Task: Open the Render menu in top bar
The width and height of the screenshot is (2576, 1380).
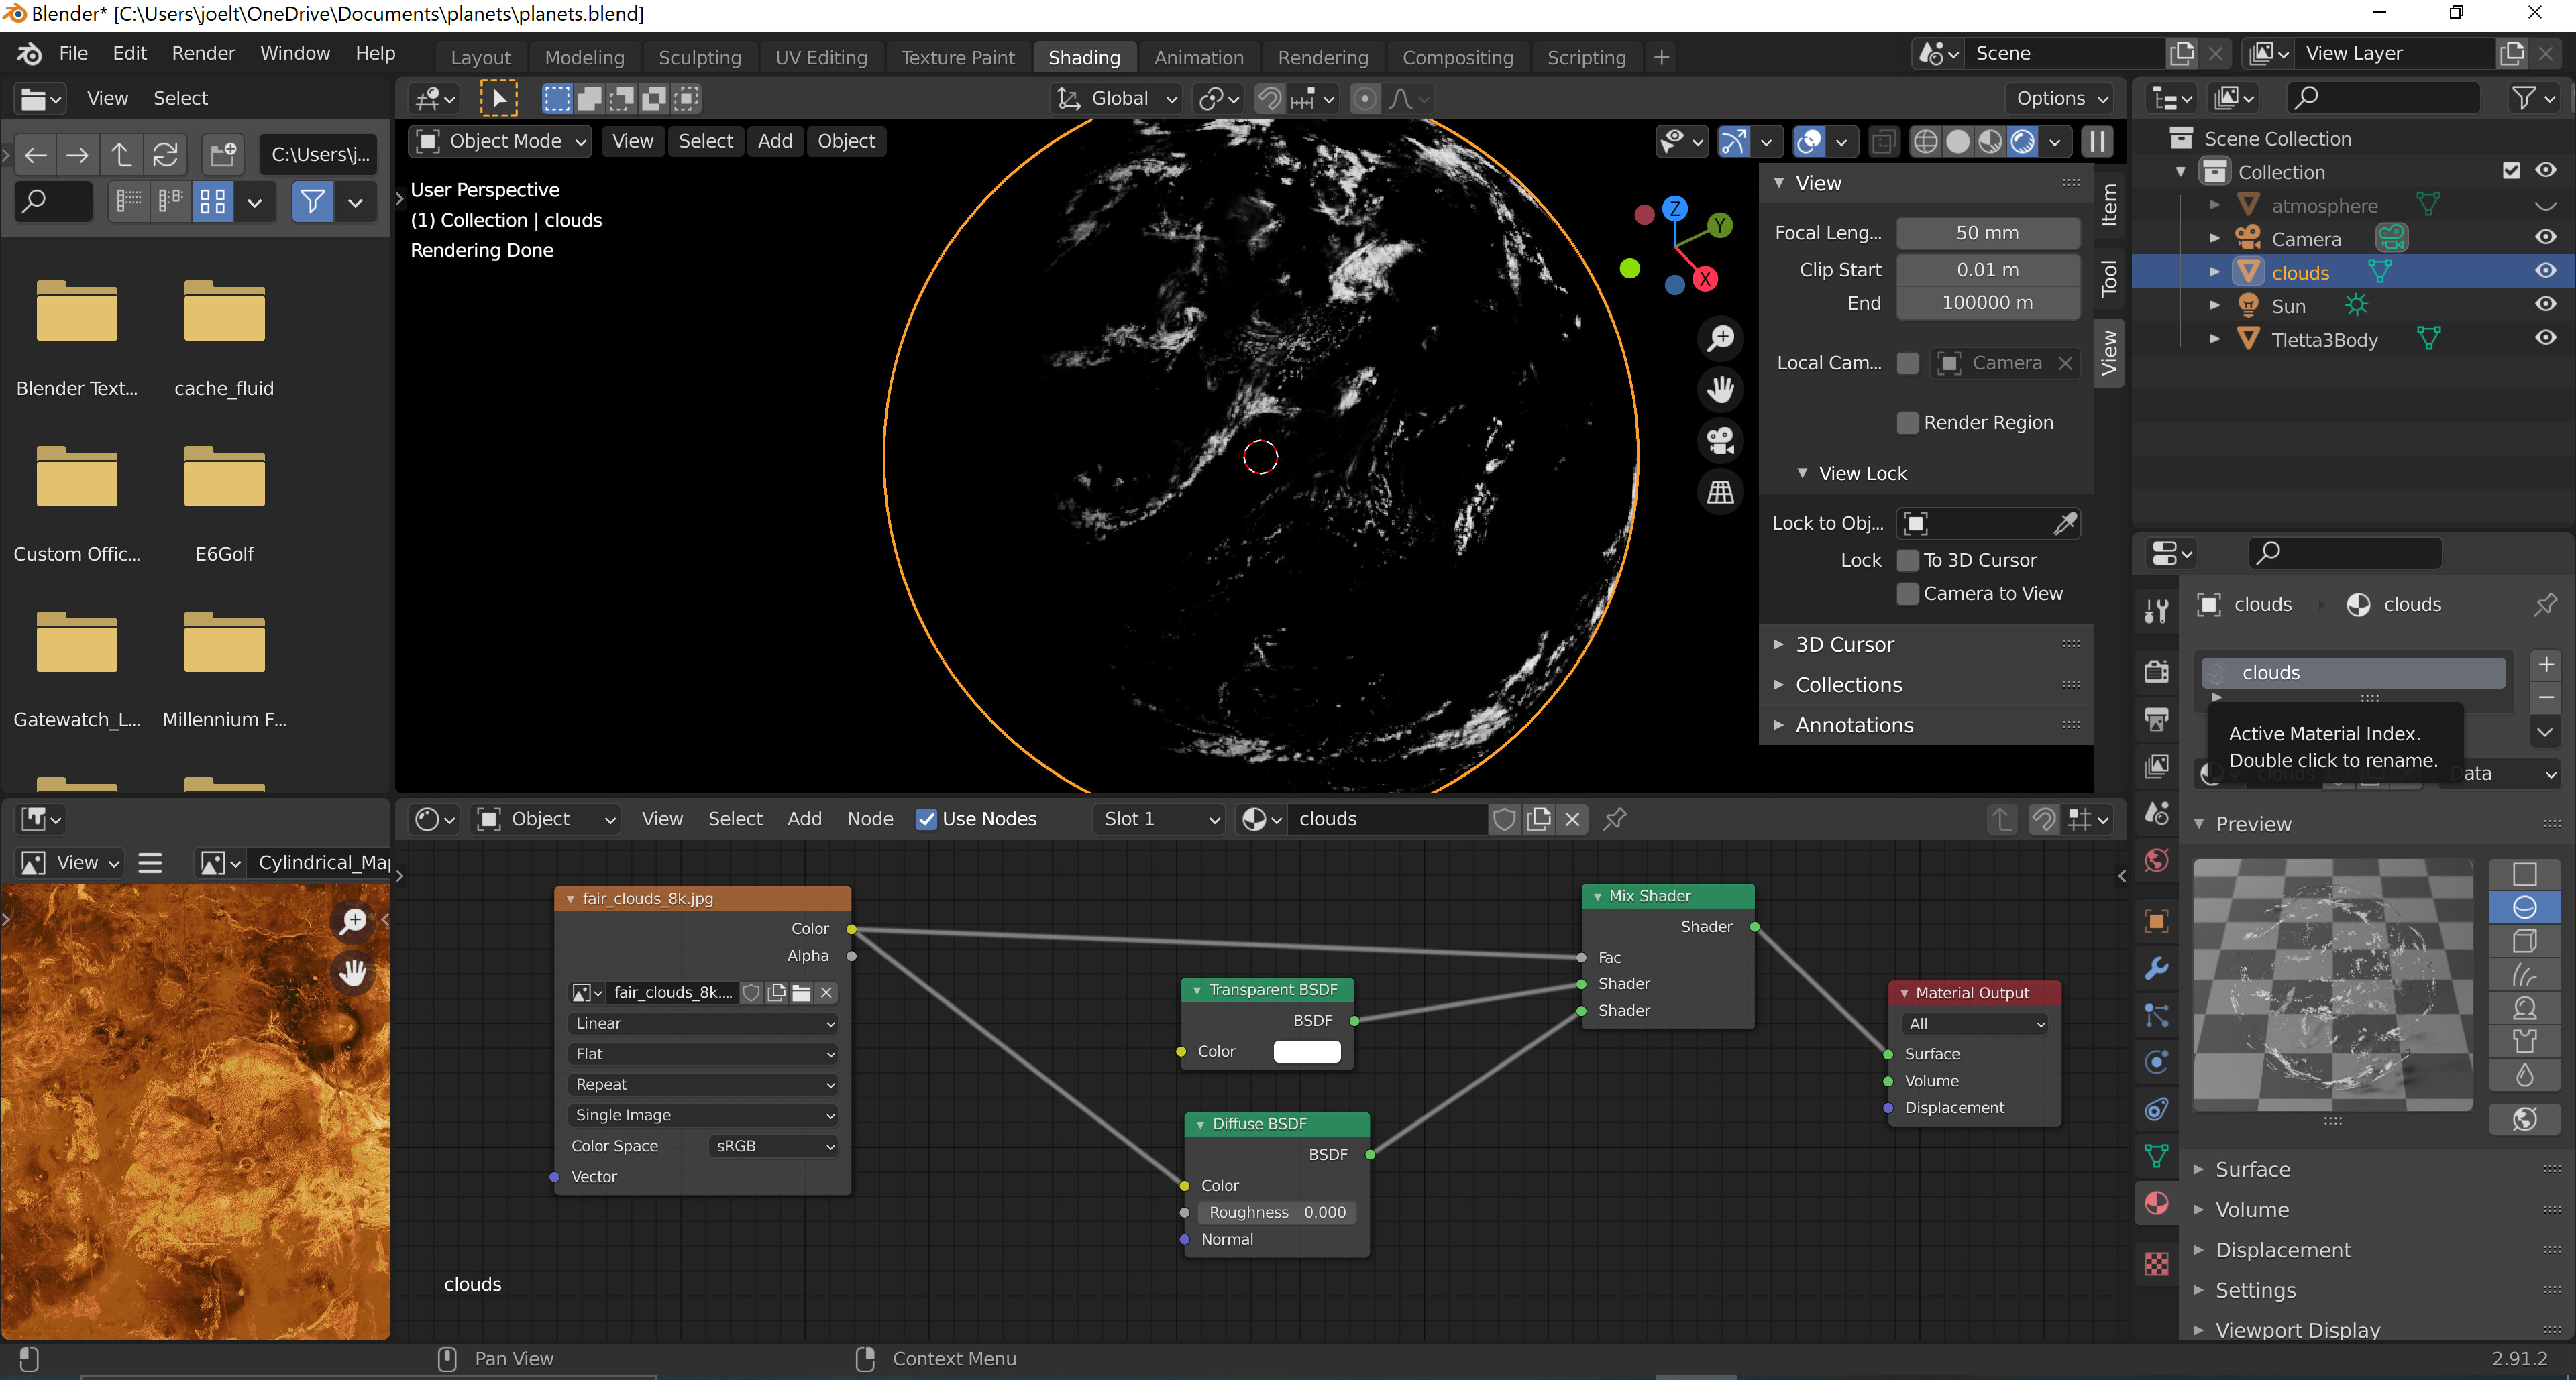Action: pos(203,53)
